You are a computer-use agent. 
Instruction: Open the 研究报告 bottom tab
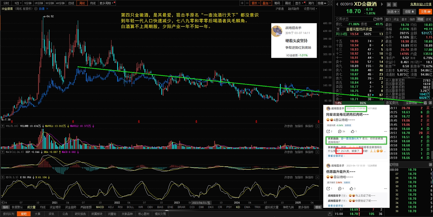pos(80,214)
